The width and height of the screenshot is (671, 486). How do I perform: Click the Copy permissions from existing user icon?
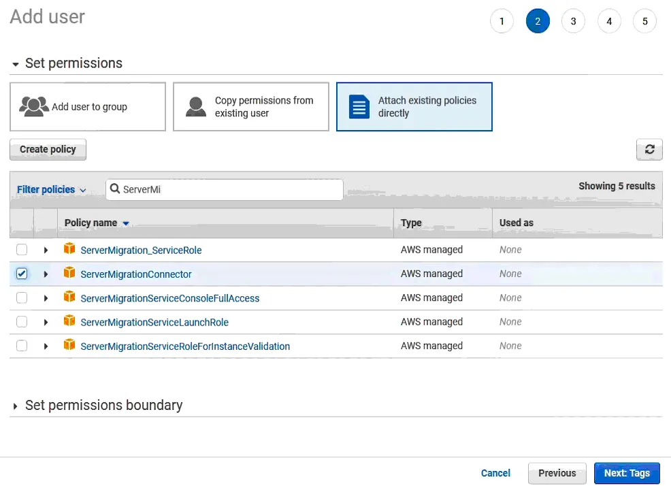point(196,107)
